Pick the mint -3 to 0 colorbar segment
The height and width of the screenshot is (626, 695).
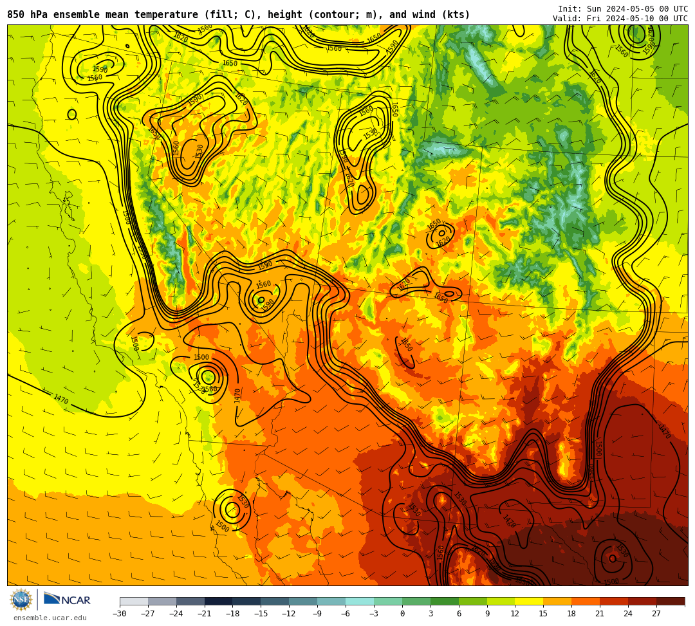388,601
